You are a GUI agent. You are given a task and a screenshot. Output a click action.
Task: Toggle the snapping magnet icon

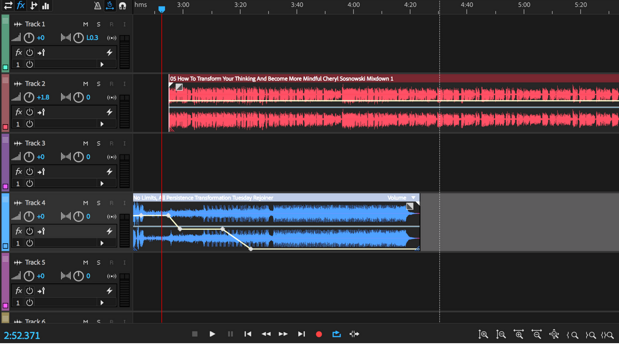click(x=123, y=6)
